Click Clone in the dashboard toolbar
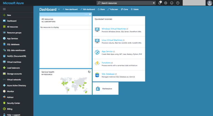This screenshot has height=116, width=213. (x=125, y=9)
